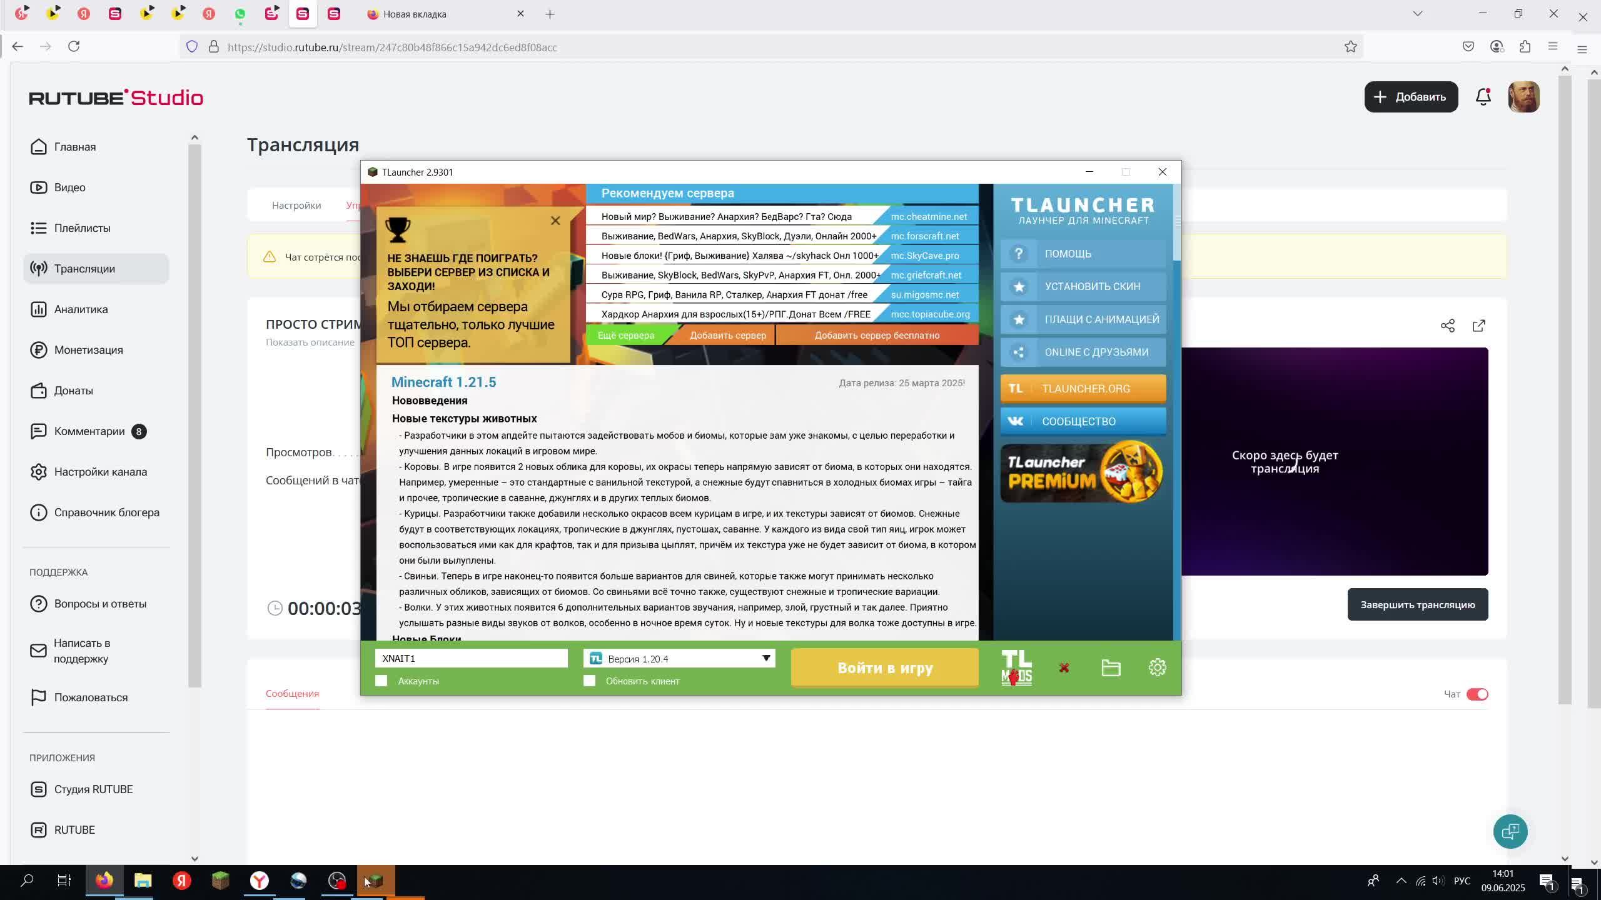Expand the list all tabs chevron
The height and width of the screenshot is (900, 1601).
click(x=1417, y=14)
